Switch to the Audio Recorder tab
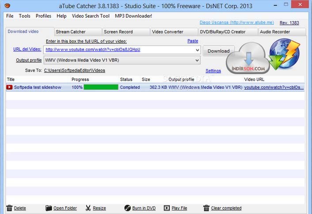Screen dimensions: 312x214 [282, 32]
